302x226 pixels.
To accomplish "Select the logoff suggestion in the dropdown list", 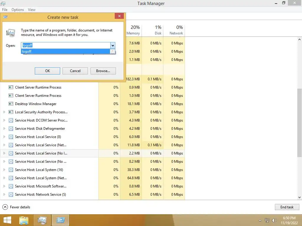I will pyautogui.click(x=65, y=51).
